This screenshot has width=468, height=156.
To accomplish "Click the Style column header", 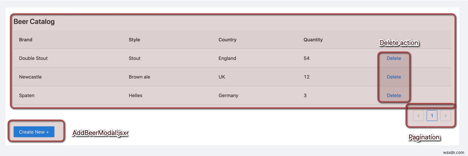I will (x=134, y=40).
